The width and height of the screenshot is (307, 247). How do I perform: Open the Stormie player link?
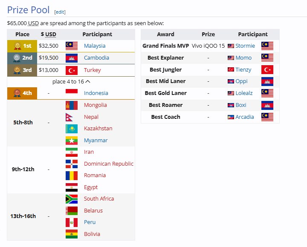coord(245,46)
